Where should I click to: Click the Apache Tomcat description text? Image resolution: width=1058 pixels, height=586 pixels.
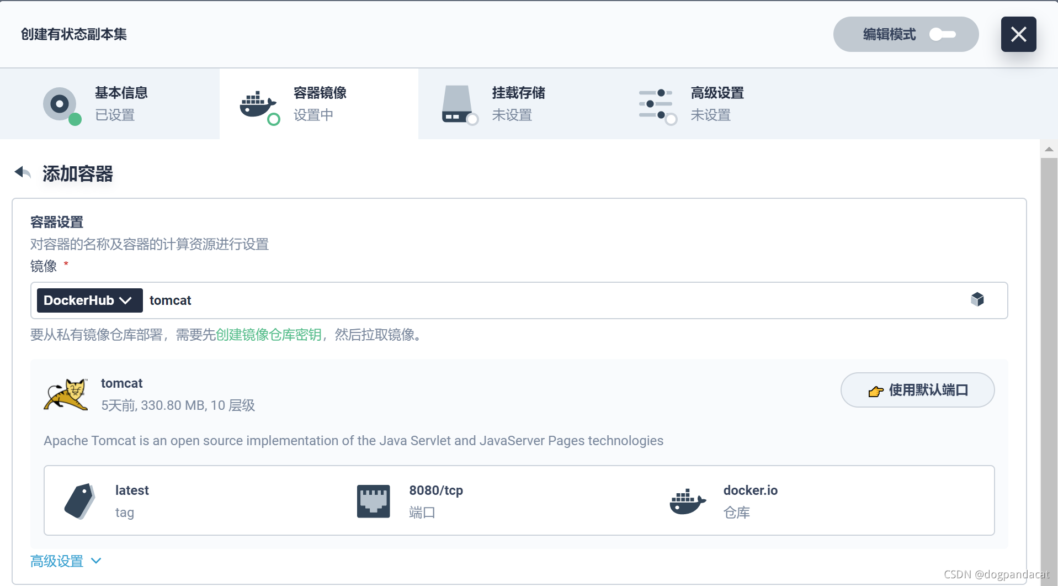coord(353,441)
